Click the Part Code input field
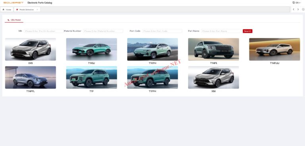The image size is (305, 146). pyautogui.click(x=162, y=31)
